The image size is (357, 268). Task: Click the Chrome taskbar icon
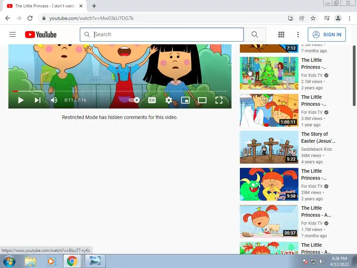(72, 261)
